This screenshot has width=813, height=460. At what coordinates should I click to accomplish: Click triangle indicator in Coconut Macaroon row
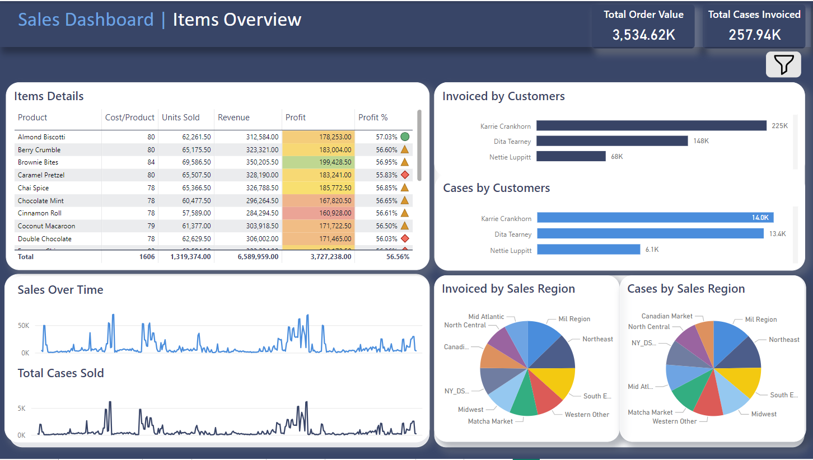(405, 226)
